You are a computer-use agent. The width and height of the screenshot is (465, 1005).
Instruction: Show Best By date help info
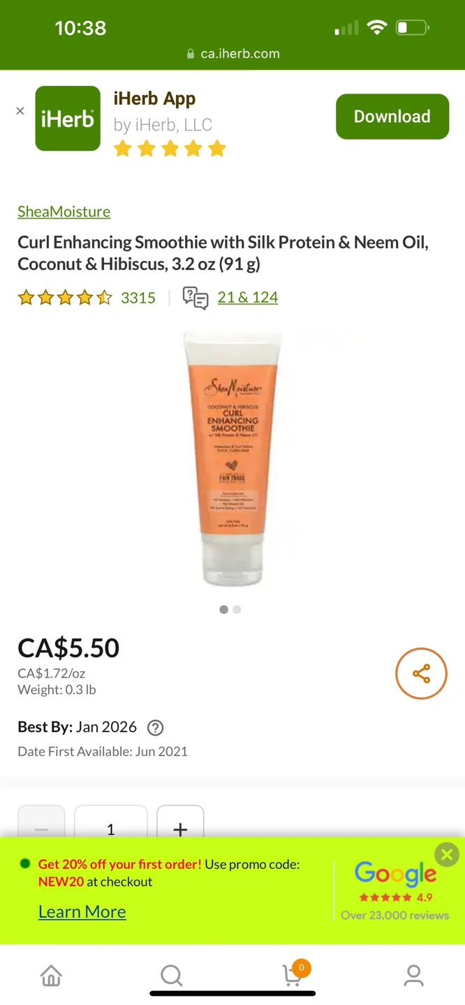[156, 728]
